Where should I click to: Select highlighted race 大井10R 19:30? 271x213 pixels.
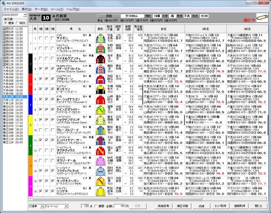15,97
